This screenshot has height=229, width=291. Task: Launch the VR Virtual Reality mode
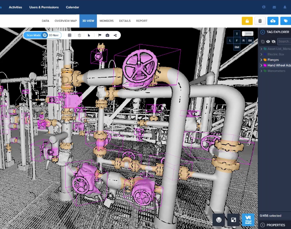point(248,220)
